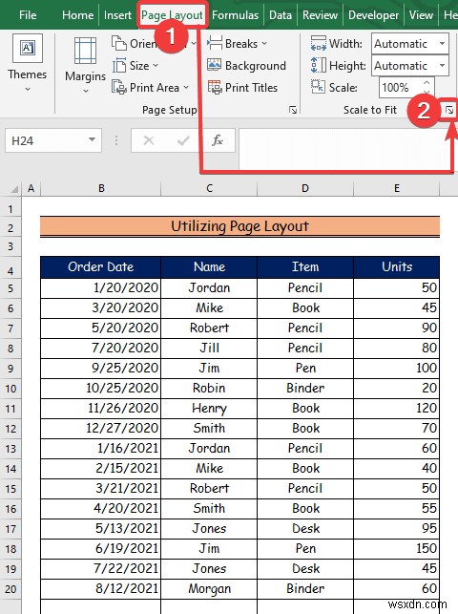Select column B header
The image size is (458, 614).
click(x=101, y=188)
